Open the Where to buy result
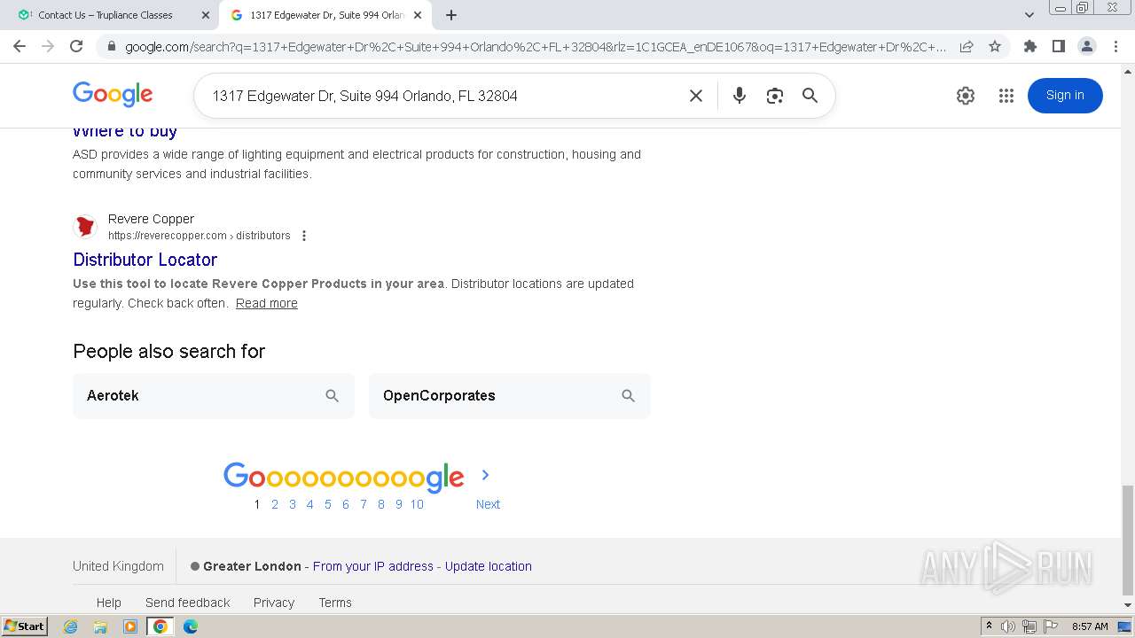Image resolution: width=1135 pixels, height=638 pixels. click(125, 132)
